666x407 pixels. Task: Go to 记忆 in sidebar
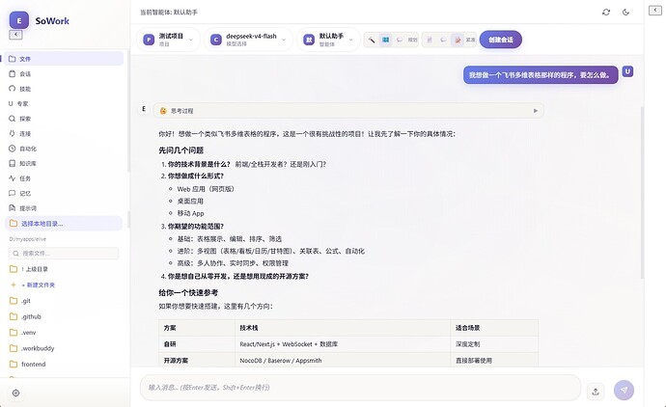coord(64,193)
